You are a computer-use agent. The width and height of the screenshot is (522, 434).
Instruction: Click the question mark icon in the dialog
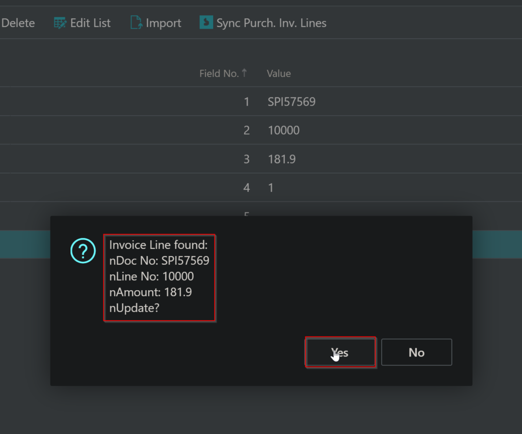(83, 251)
